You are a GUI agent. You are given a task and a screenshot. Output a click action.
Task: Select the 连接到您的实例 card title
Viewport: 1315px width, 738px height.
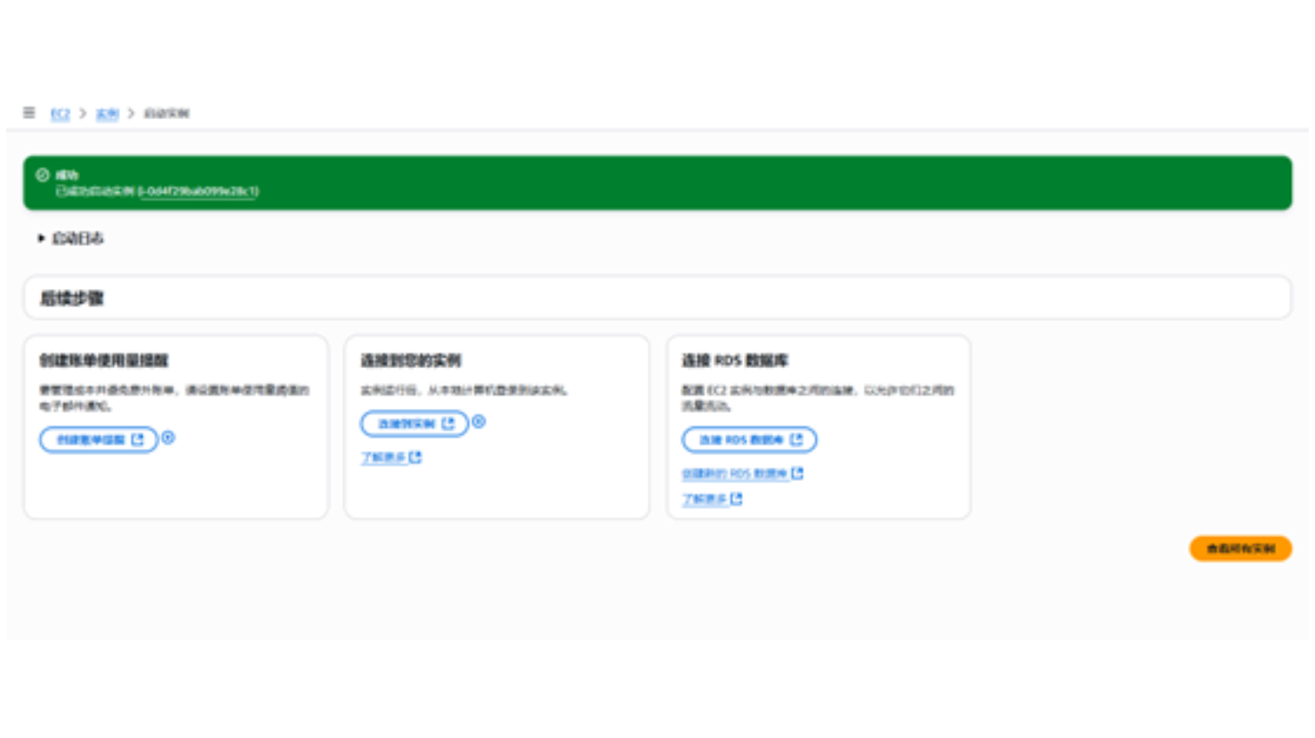(x=411, y=360)
